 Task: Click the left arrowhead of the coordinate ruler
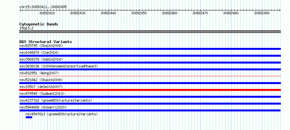coord(20,10)
